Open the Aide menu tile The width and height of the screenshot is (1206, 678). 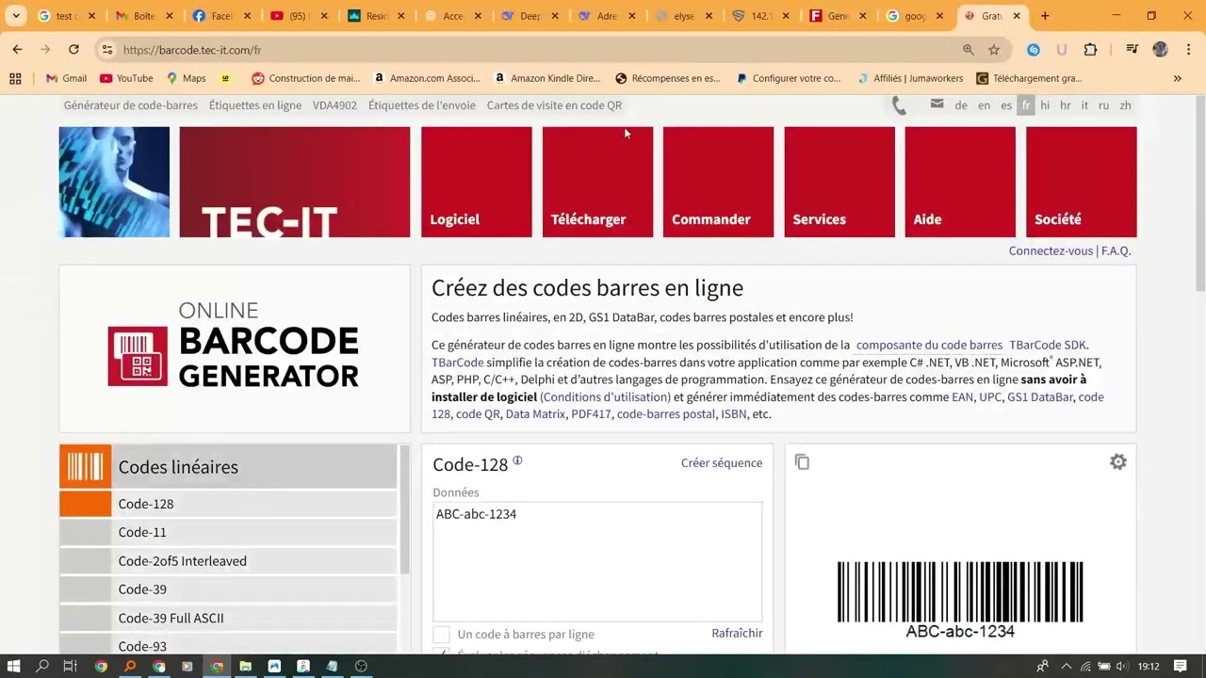click(960, 182)
